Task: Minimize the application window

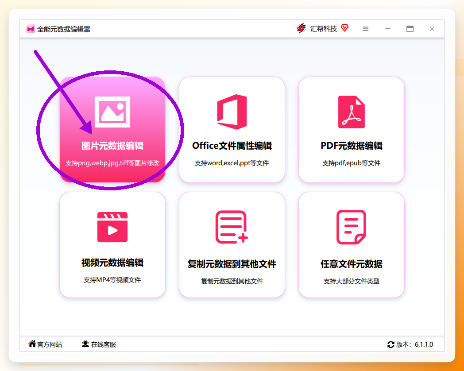Action: pos(388,29)
